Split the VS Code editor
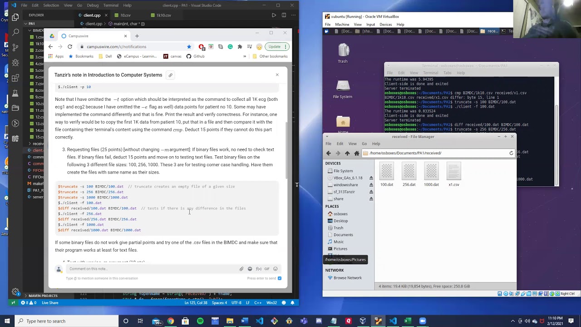 click(284, 15)
